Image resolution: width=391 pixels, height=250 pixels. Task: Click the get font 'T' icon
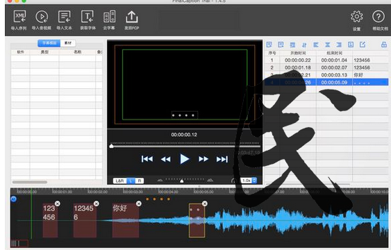pyautogui.click(x=88, y=17)
